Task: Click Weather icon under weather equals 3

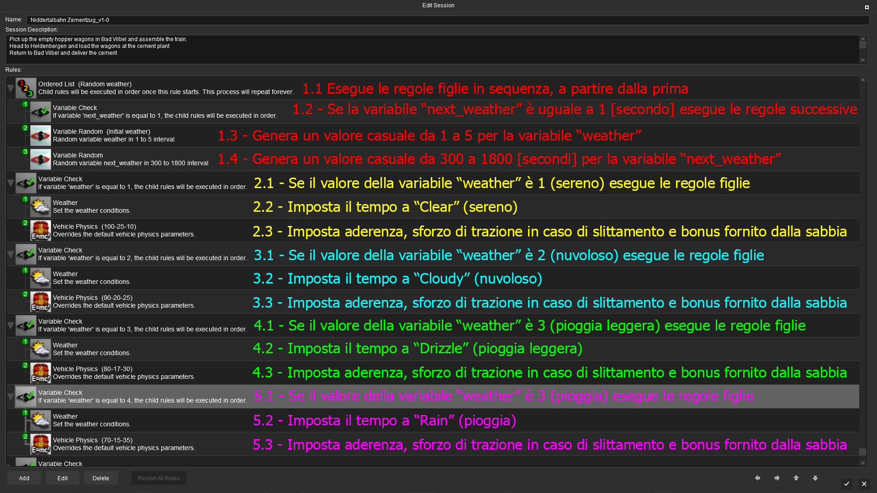Action: pos(40,349)
